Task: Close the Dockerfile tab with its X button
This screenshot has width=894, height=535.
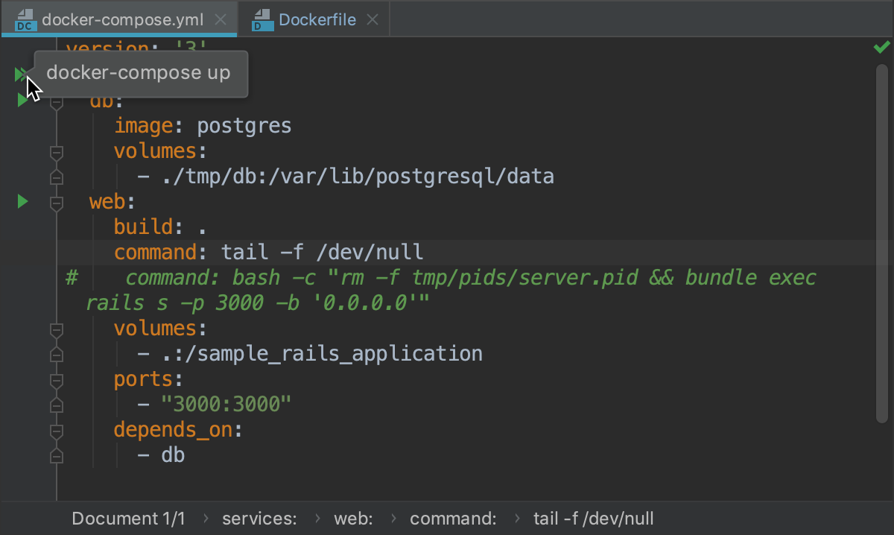Action: pos(372,19)
